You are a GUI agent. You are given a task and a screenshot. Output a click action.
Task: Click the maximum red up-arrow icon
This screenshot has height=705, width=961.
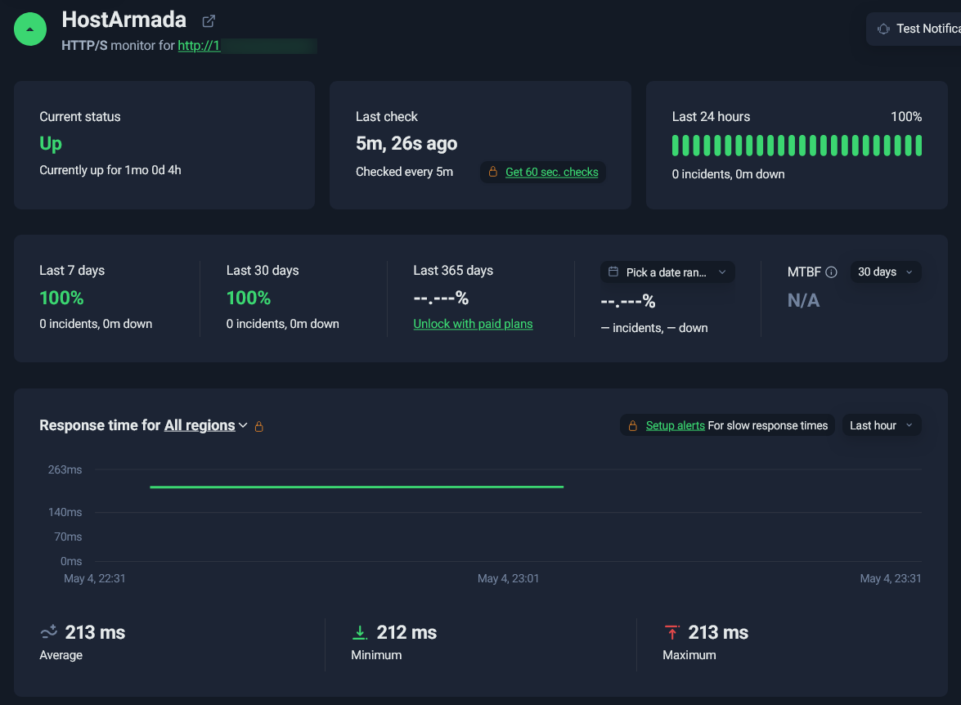(x=672, y=632)
